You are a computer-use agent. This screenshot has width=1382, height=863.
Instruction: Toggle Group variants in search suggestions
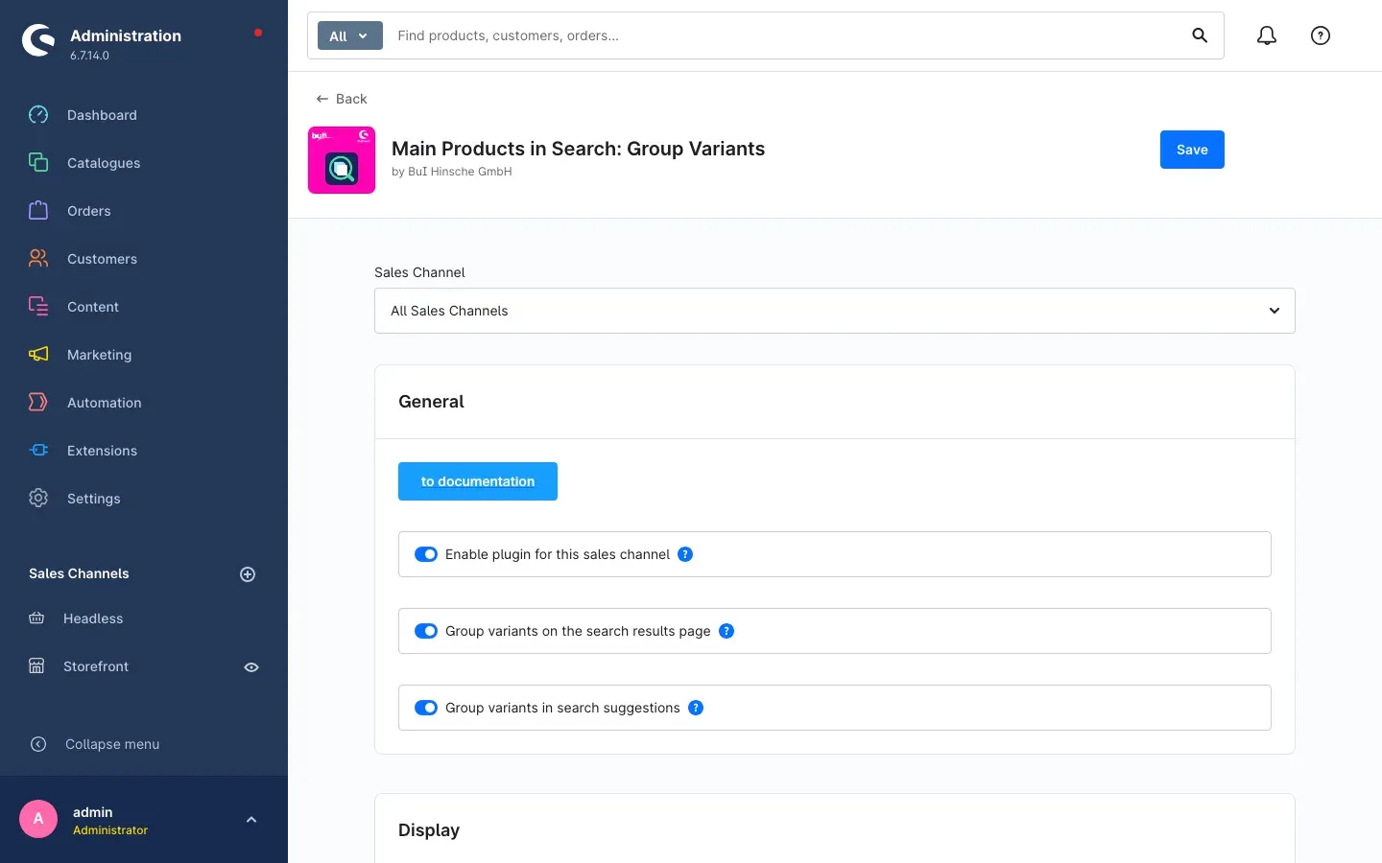(x=426, y=708)
